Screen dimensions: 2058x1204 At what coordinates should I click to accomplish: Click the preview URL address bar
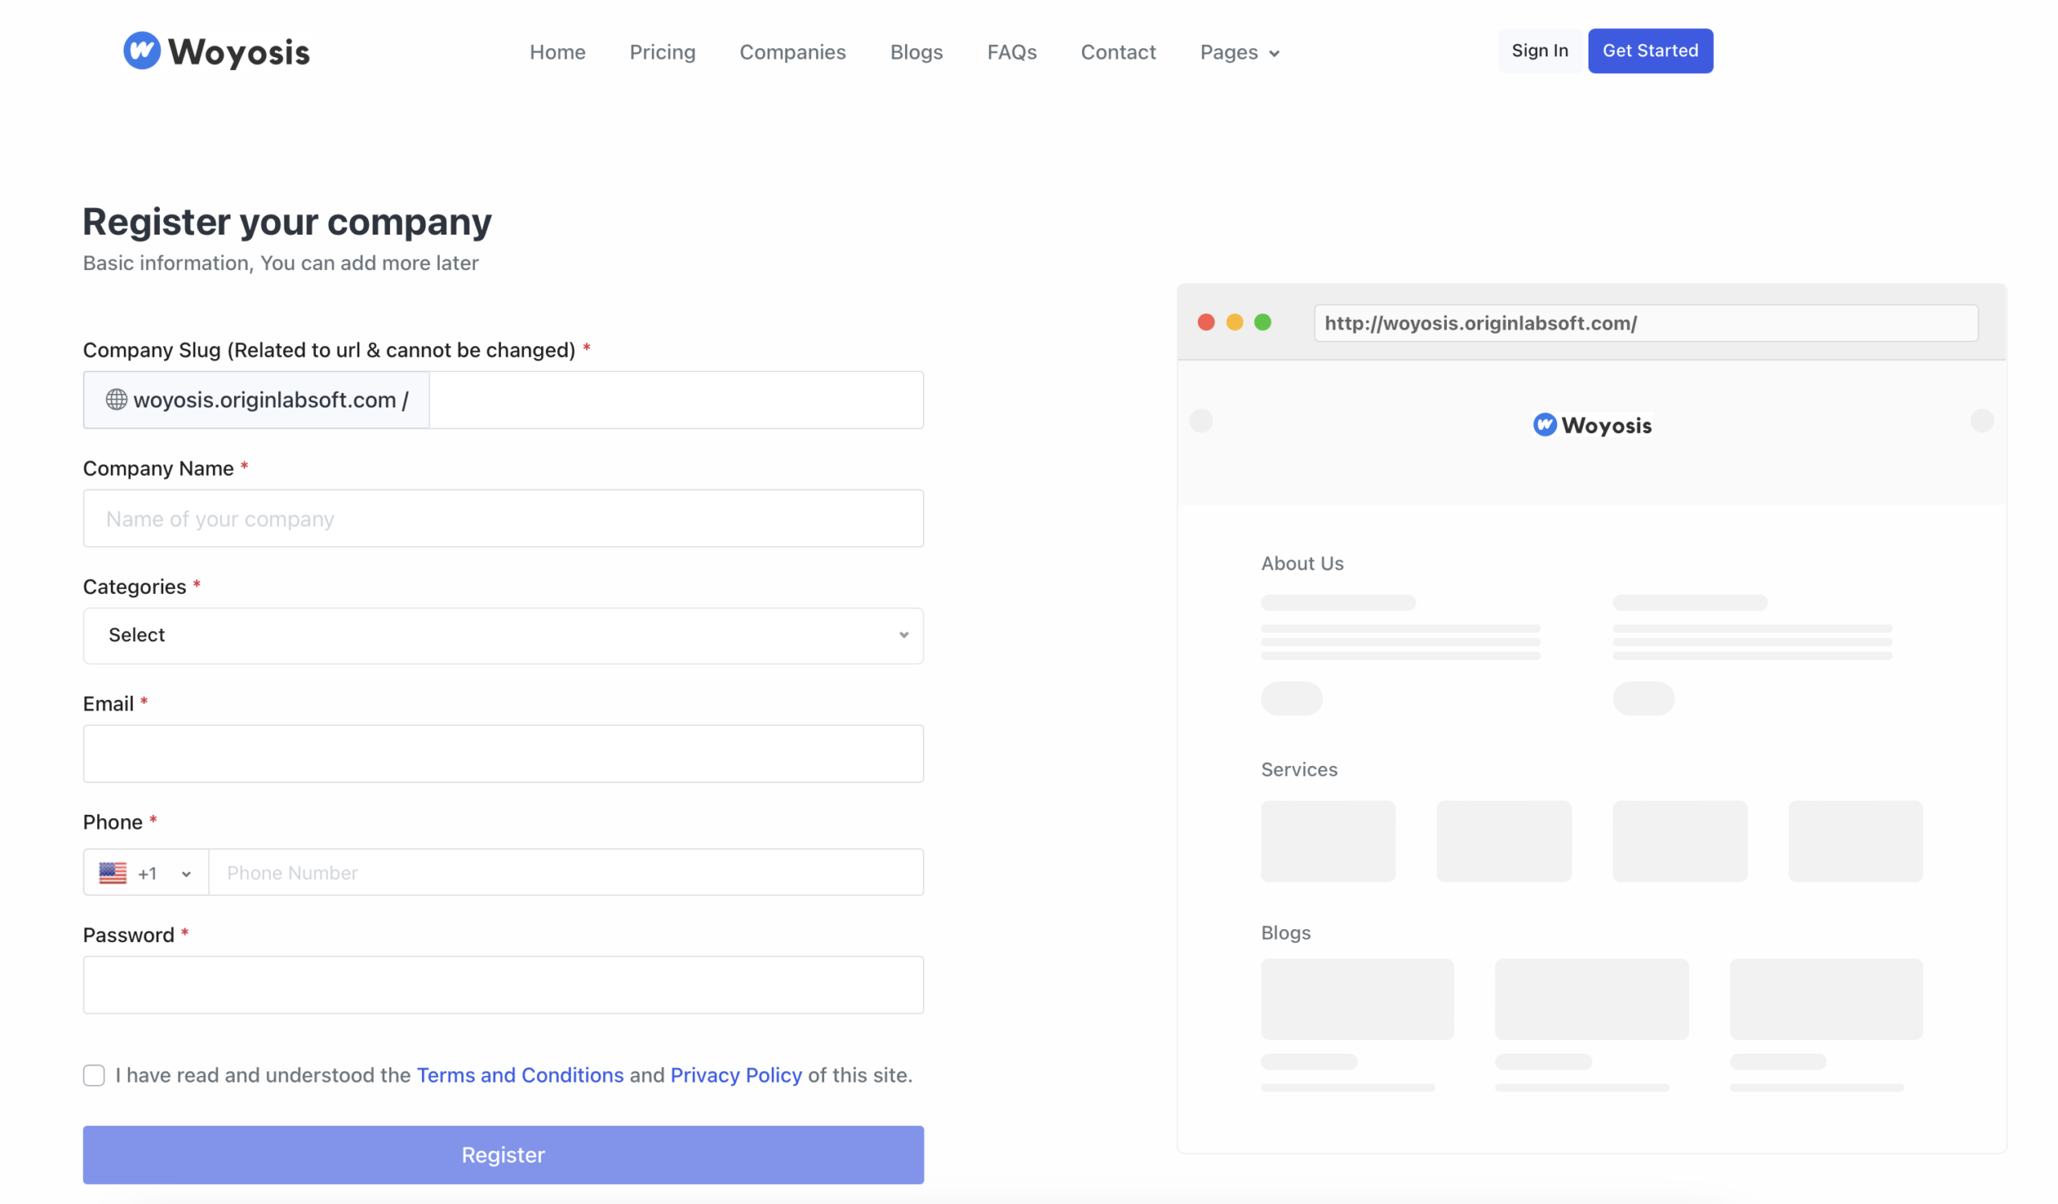(1646, 323)
